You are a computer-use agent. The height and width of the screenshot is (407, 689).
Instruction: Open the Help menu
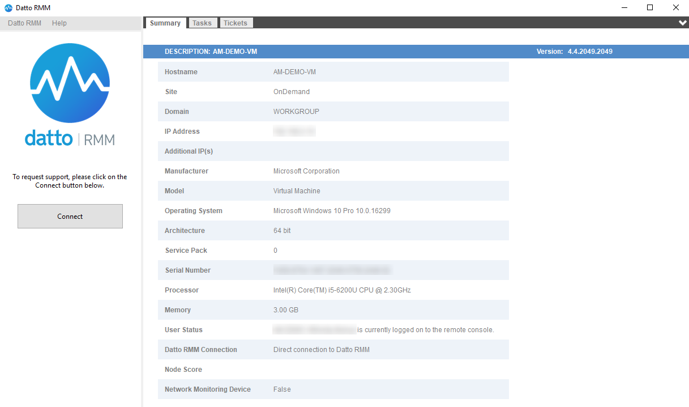59,23
